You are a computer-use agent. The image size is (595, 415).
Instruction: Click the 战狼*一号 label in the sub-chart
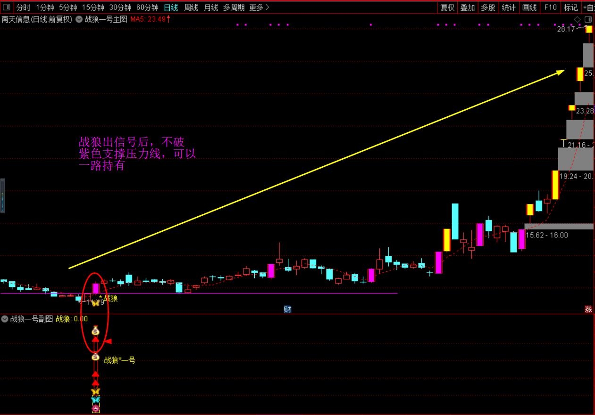point(120,360)
